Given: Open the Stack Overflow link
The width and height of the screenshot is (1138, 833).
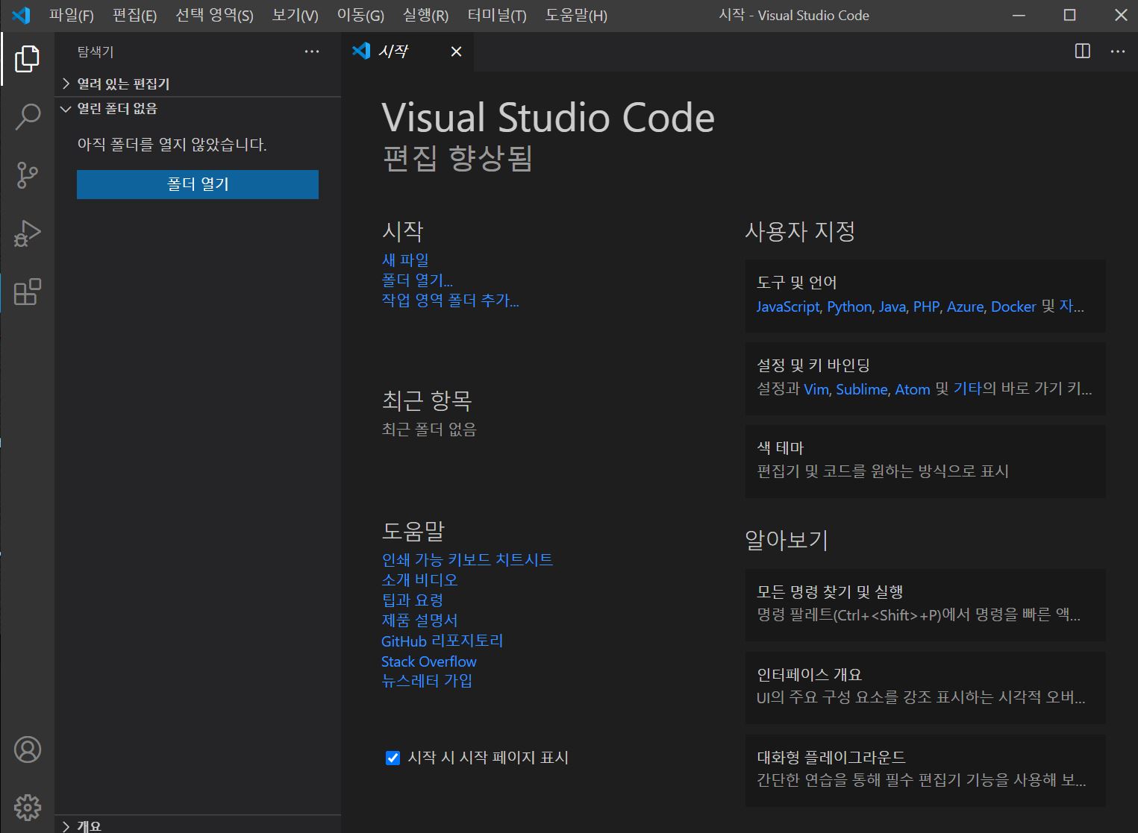Looking at the screenshot, I should point(429,661).
